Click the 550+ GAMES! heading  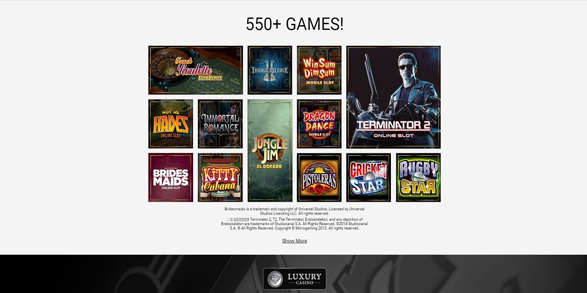click(x=294, y=24)
